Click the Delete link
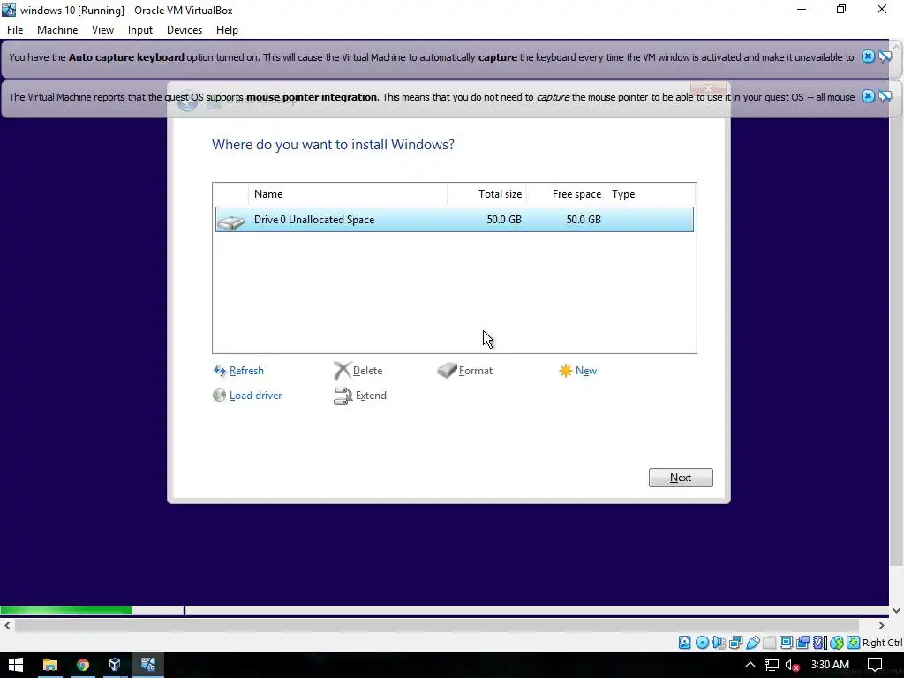Screen dimensions: 904x678 pos(368,371)
